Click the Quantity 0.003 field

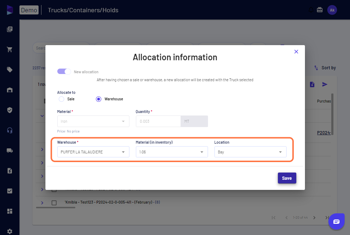[x=158, y=121]
